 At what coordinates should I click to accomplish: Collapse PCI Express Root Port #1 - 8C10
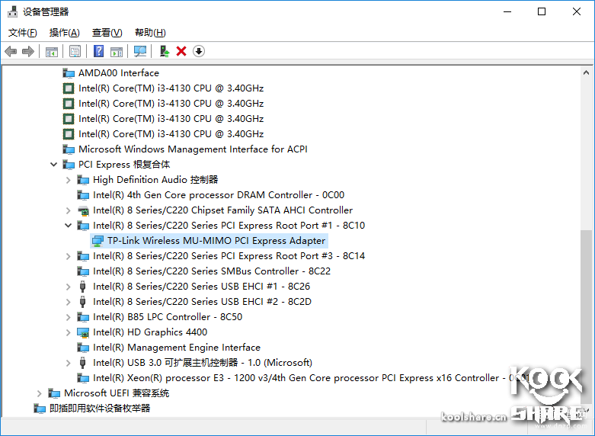click(68, 225)
